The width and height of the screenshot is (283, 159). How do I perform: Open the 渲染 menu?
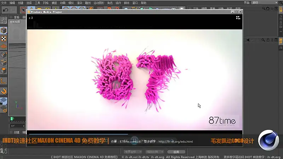pos(79,3)
